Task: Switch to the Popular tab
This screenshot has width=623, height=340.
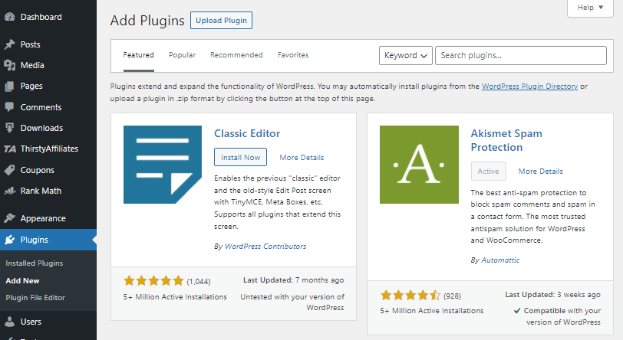Action: pos(182,55)
